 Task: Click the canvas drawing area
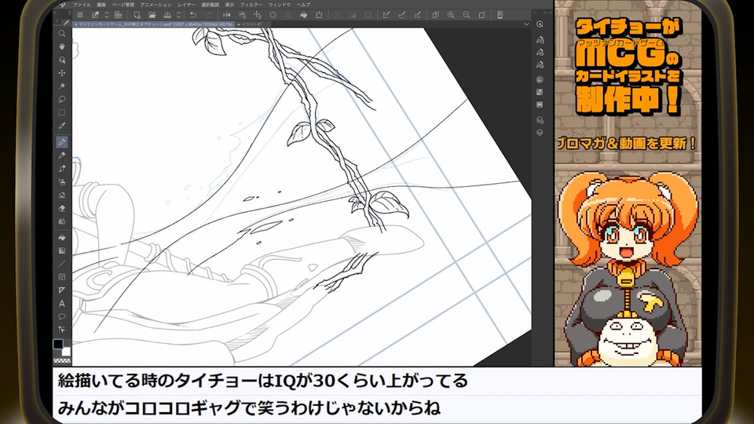pyautogui.click(x=302, y=196)
